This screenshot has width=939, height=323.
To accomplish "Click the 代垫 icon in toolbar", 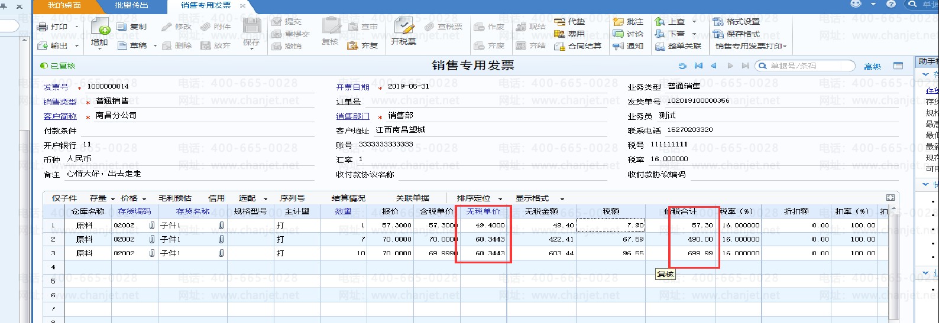I will point(559,22).
